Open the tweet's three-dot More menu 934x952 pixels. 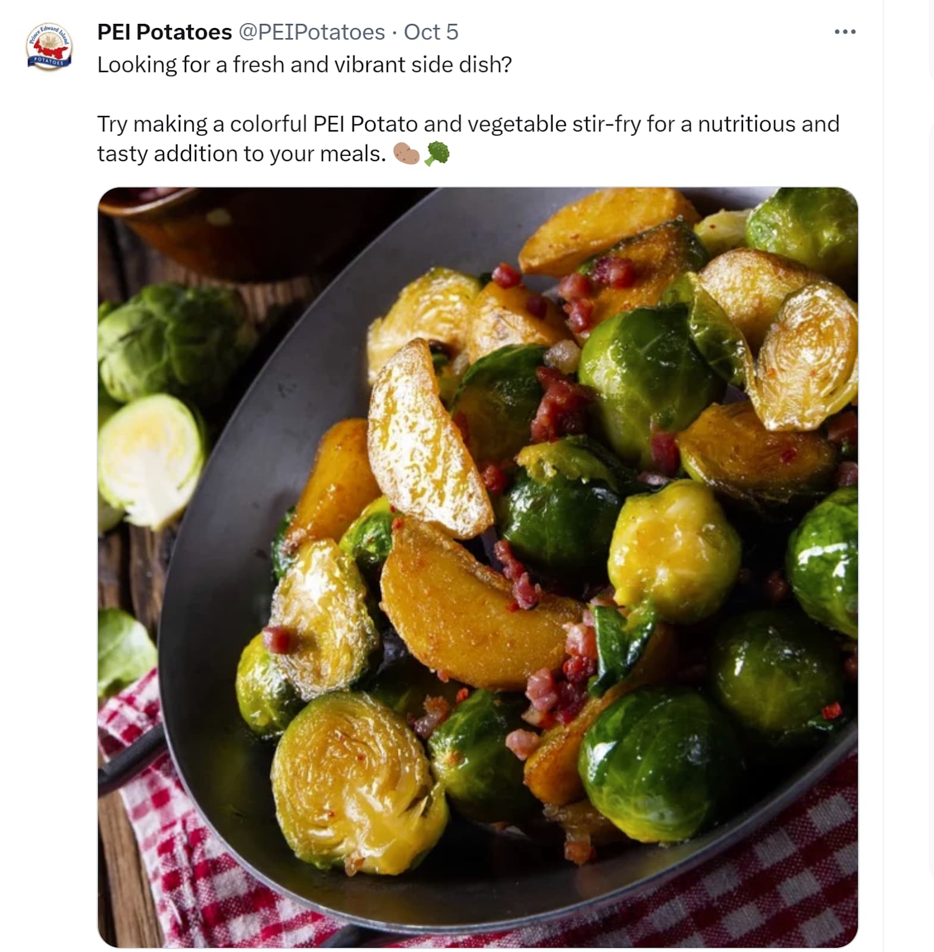pyautogui.click(x=845, y=32)
